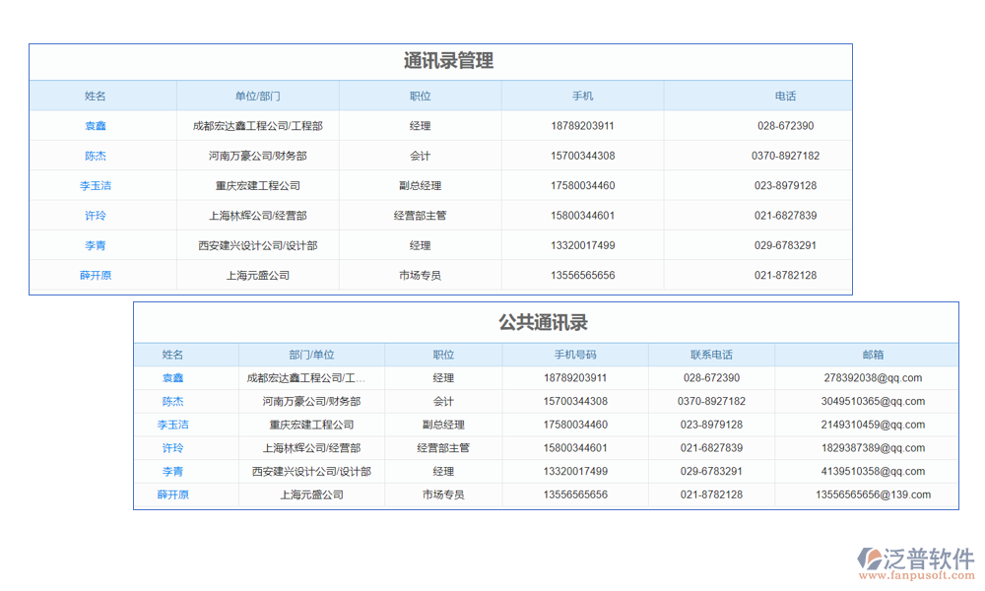
Task: Click the 联系电话 column header
Action: 711,354
